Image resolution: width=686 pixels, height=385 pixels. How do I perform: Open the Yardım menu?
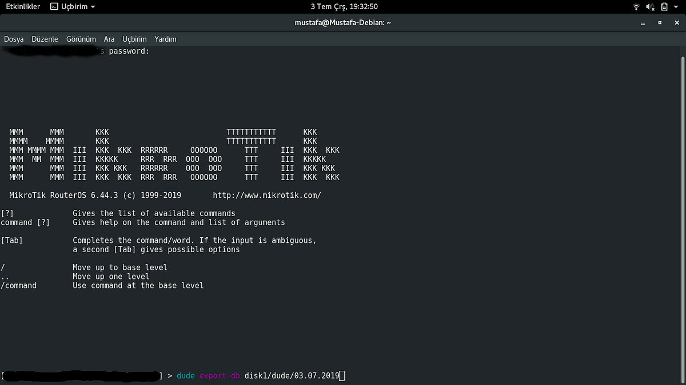click(165, 39)
